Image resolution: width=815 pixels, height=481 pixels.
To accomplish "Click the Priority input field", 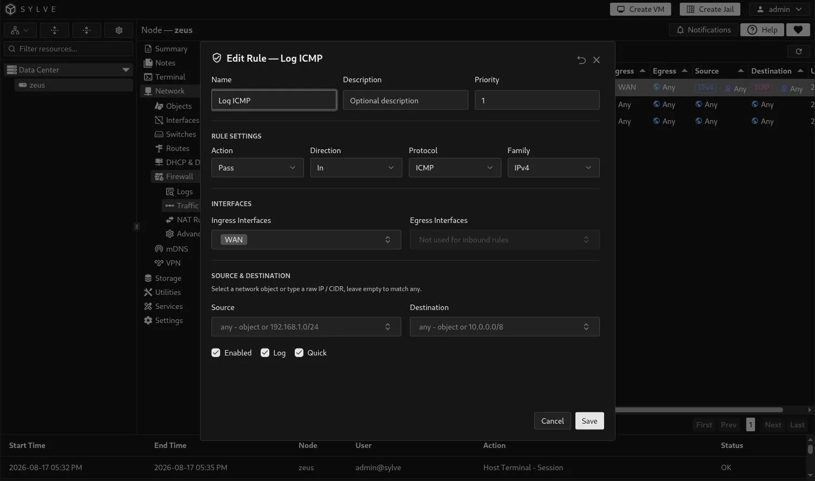I will pyautogui.click(x=537, y=101).
